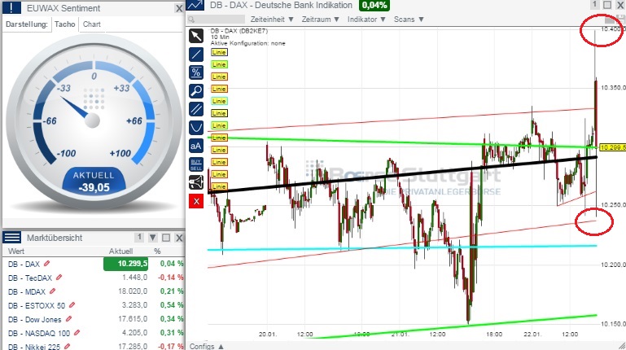This screenshot has width=626, height=350.
Task: Expand the Configs panel
Action: pyautogui.click(x=207, y=346)
